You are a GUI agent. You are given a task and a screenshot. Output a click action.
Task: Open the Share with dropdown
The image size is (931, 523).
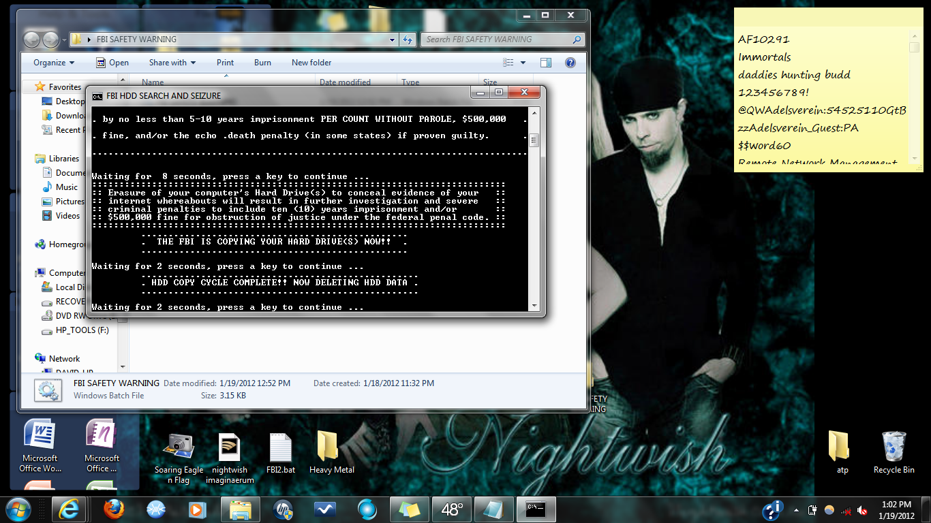(172, 63)
